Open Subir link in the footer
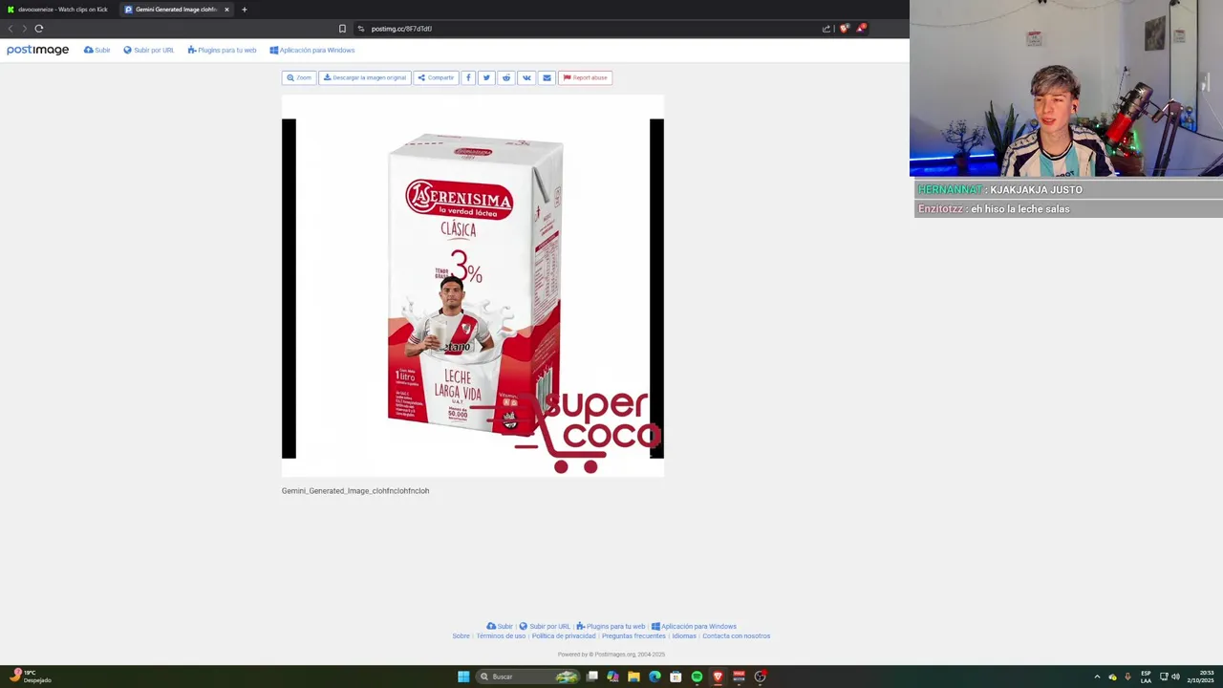Viewport: 1223px width, 688px height. [x=500, y=627]
